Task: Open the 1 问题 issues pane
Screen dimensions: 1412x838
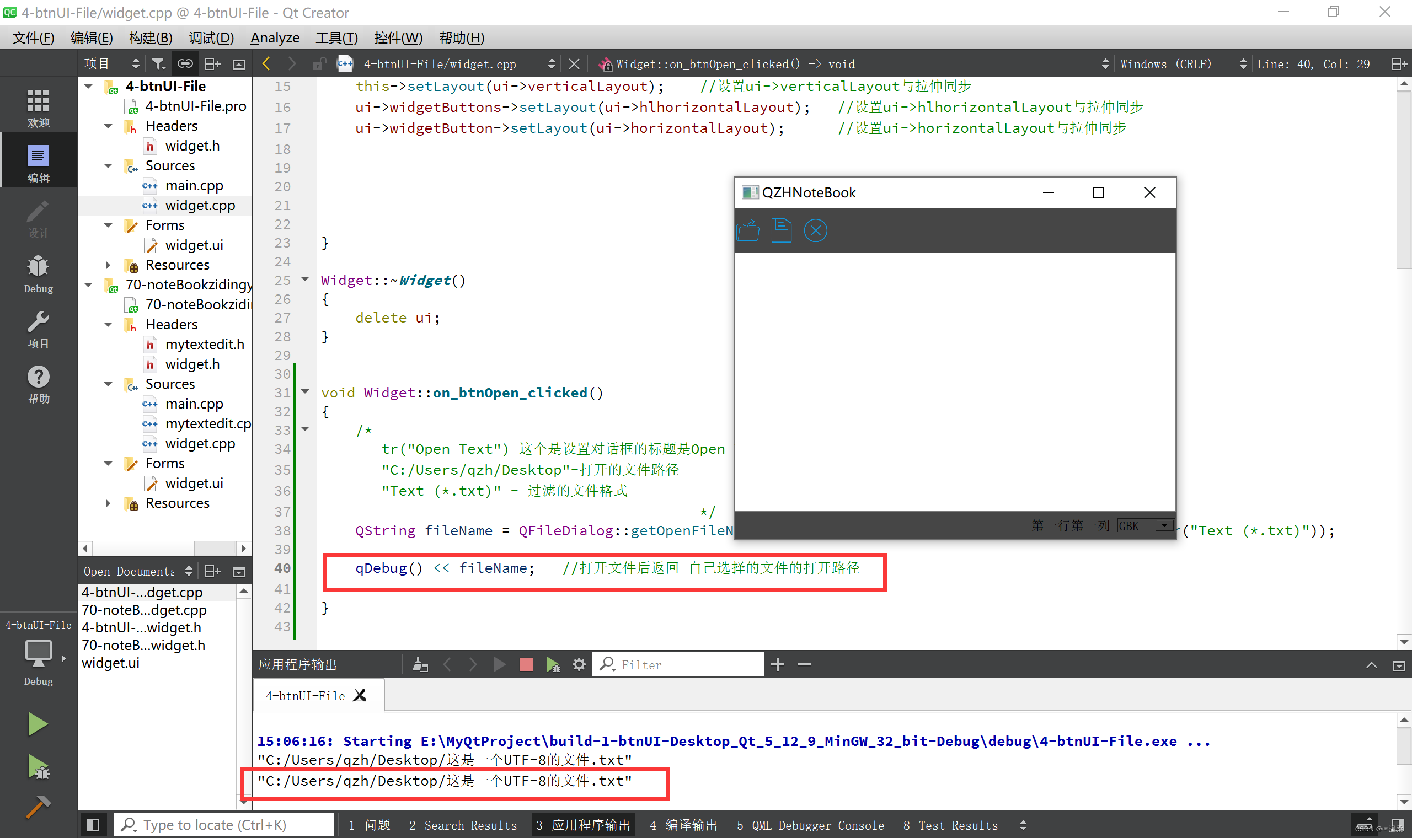Action: 370,825
